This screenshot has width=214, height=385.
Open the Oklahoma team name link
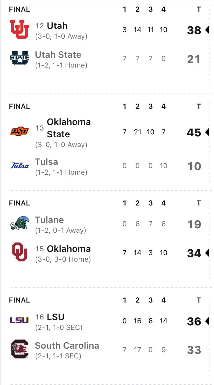click(69, 249)
